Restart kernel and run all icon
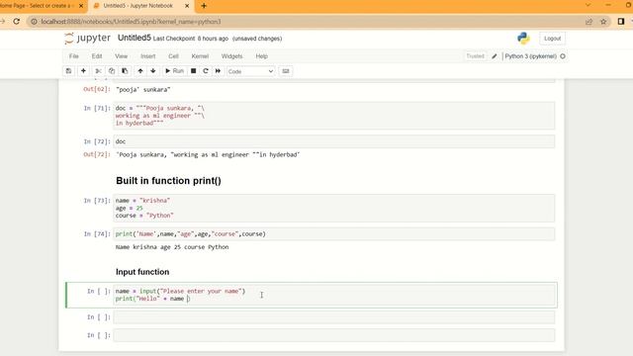Screen dimensions: 633x356 click(x=218, y=71)
